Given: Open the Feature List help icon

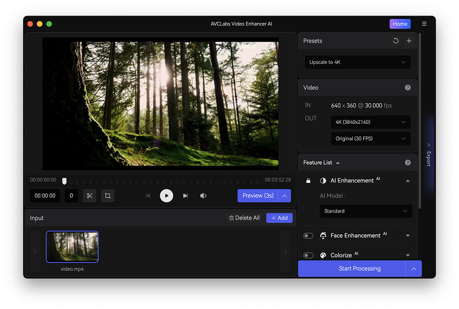Looking at the screenshot, I should point(408,163).
